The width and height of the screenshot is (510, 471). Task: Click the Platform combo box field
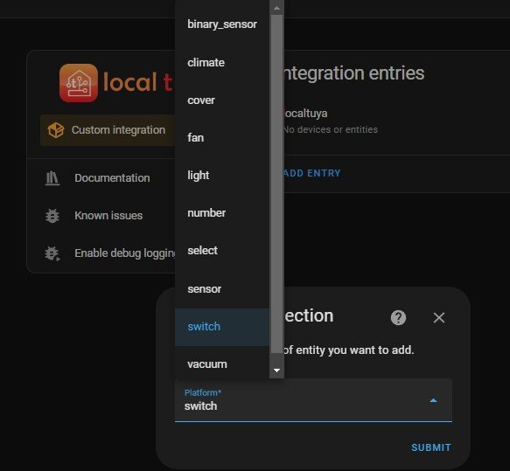pyautogui.click(x=313, y=400)
